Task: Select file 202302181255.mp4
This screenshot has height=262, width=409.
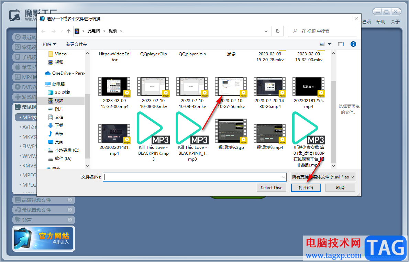Action: click(309, 92)
